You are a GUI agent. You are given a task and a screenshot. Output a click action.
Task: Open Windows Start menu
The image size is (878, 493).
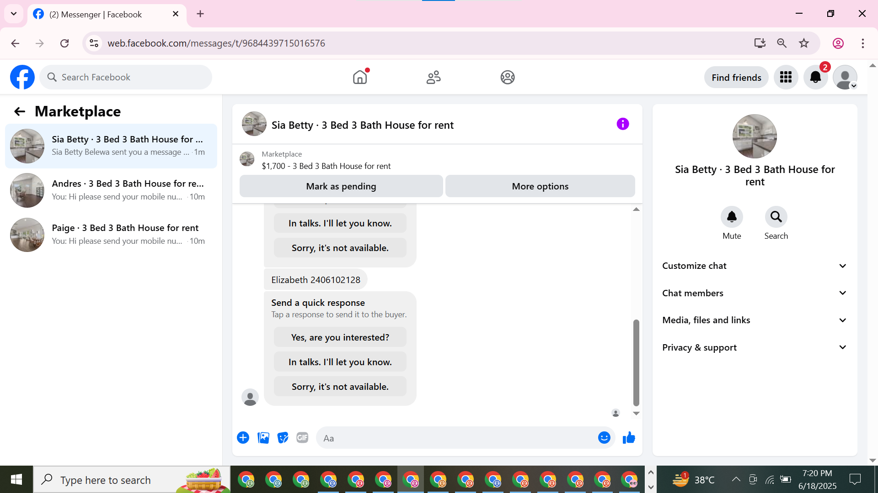pos(16,479)
